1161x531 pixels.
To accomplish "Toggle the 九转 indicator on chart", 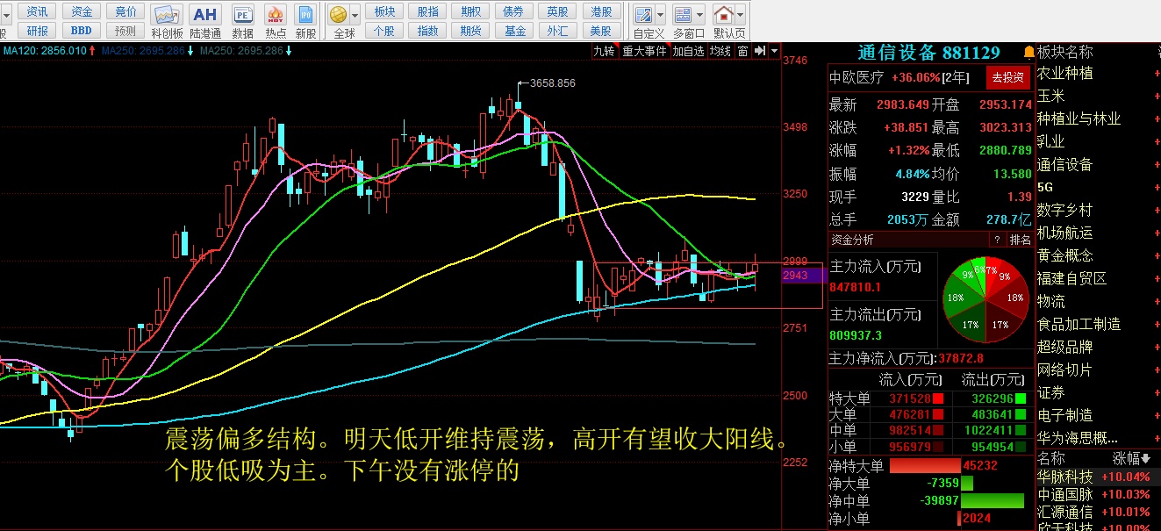I will (604, 51).
